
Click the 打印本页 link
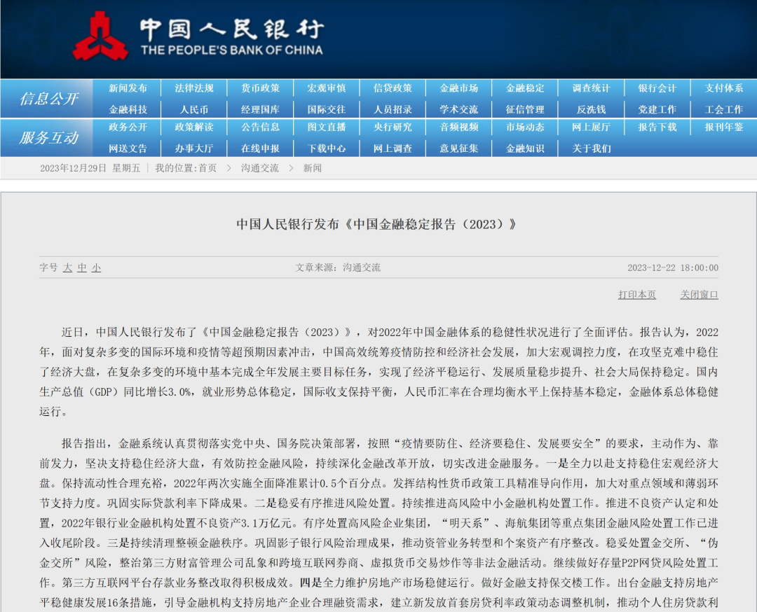point(637,295)
